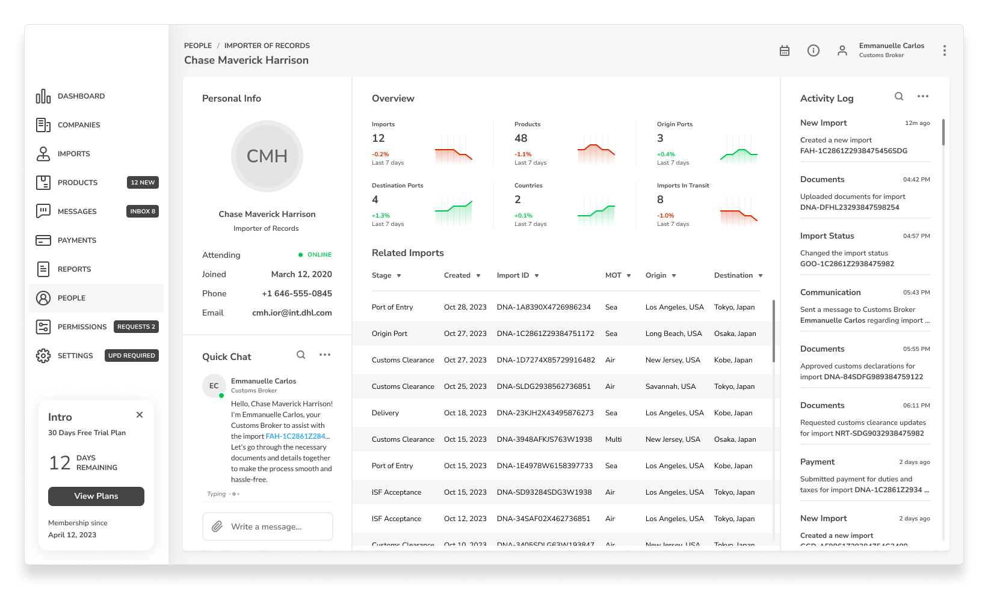This screenshot has height=589, width=988.
Task: Open Quick Chat more options menu
Action: pyautogui.click(x=325, y=355)
